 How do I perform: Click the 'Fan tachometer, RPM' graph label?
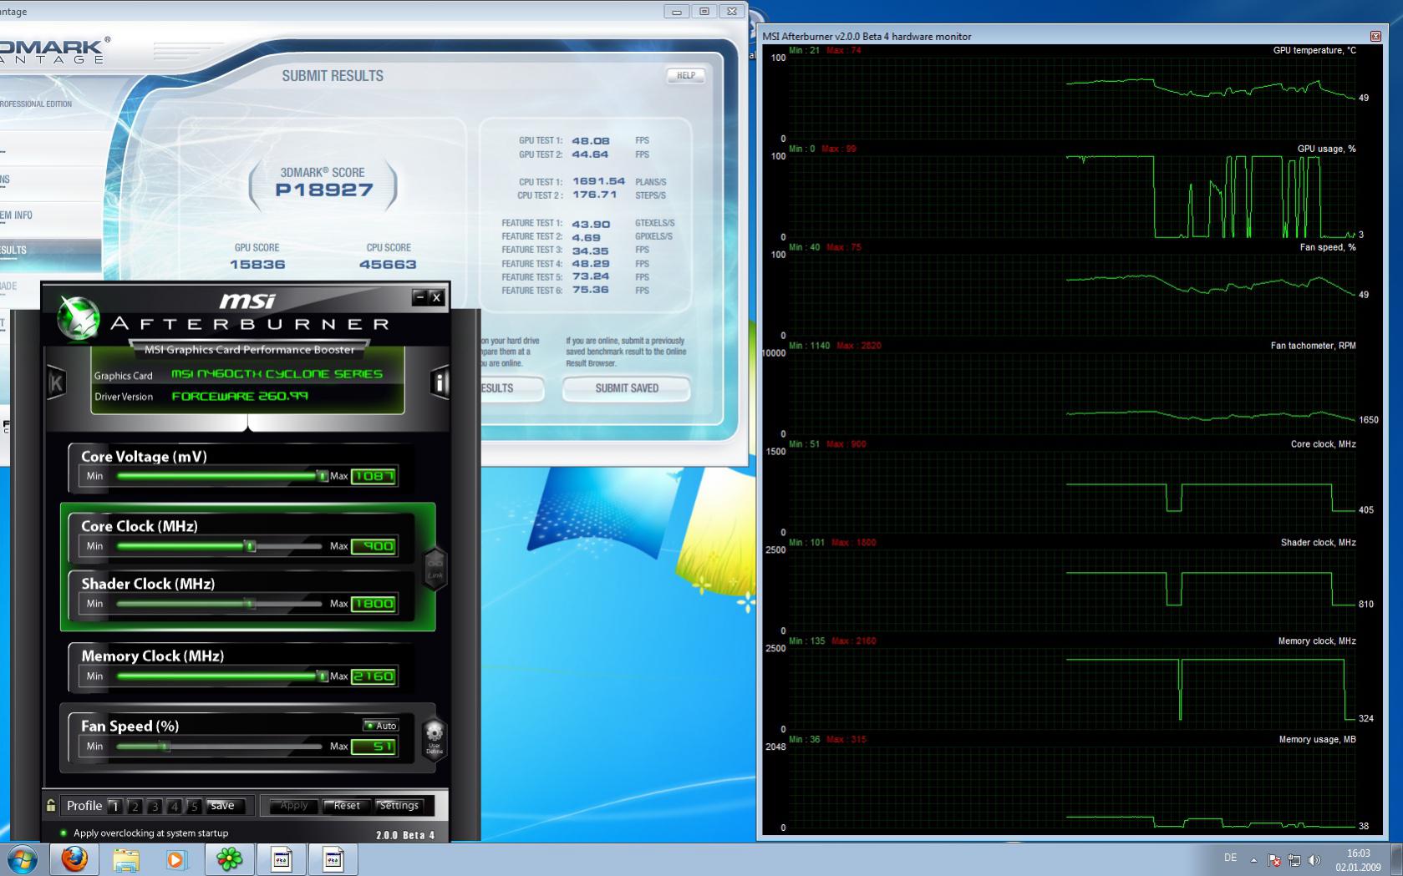coord(1314,346)
